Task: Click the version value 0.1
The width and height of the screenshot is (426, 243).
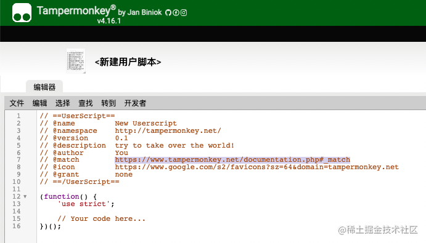Action: pos(121,138)
